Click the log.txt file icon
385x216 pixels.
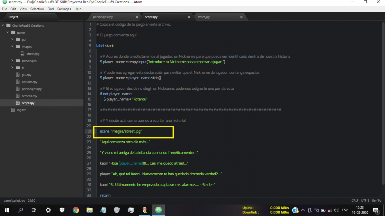click(13, 109)
